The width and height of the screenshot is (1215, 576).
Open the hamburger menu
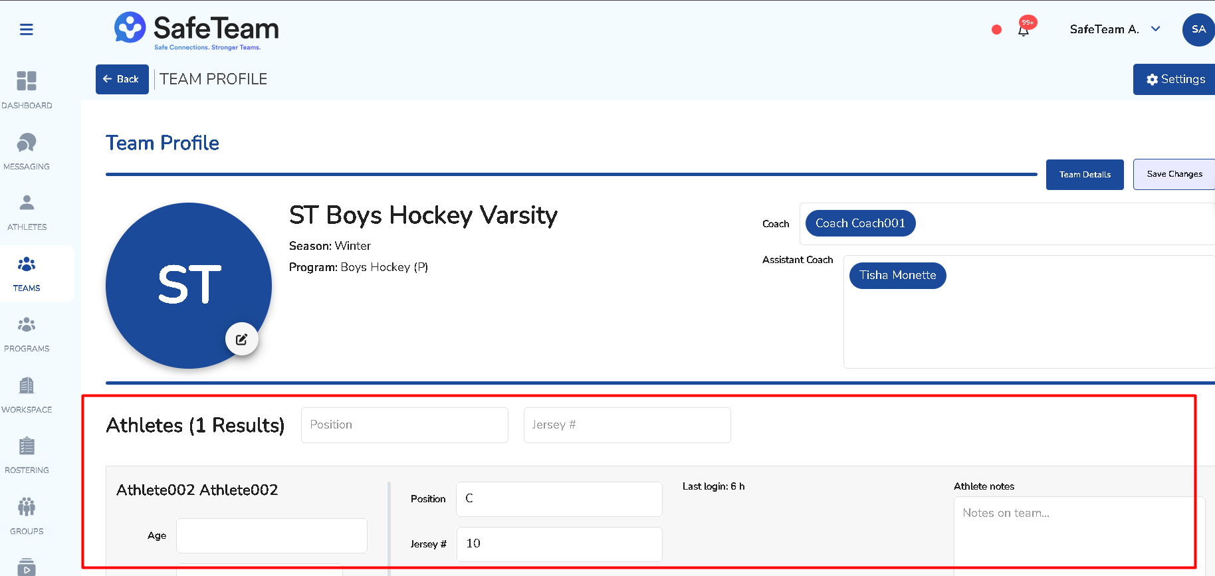point(27,29)
